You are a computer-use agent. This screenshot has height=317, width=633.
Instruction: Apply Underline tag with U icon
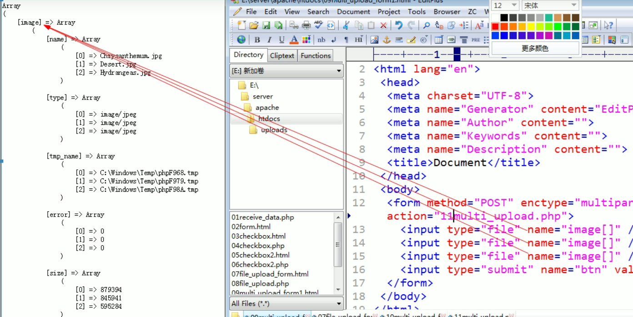click(281, 40)
